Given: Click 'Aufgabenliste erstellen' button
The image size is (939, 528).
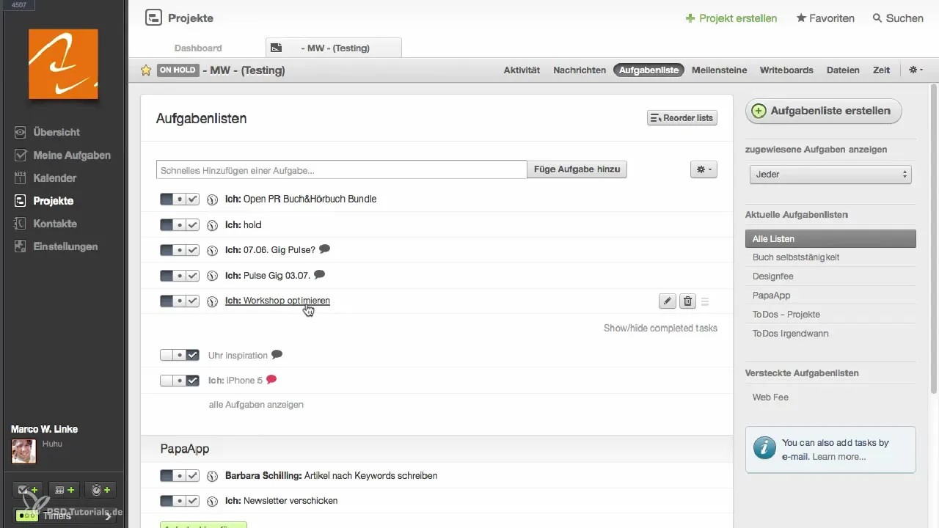Looking at the screenshot, I should tap(823, 111).
